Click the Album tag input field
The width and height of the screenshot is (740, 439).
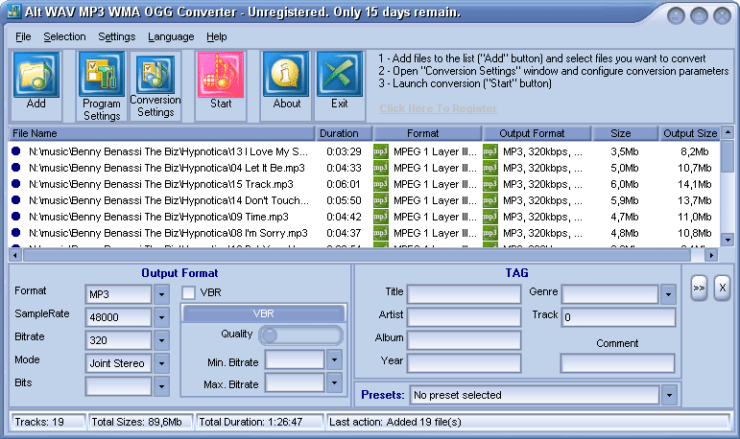click(x=464, y=340)
